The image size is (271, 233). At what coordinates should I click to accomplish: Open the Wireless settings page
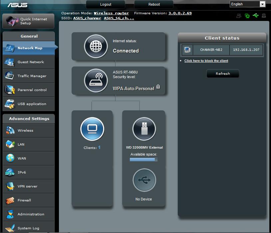click(x=29, y=131)
